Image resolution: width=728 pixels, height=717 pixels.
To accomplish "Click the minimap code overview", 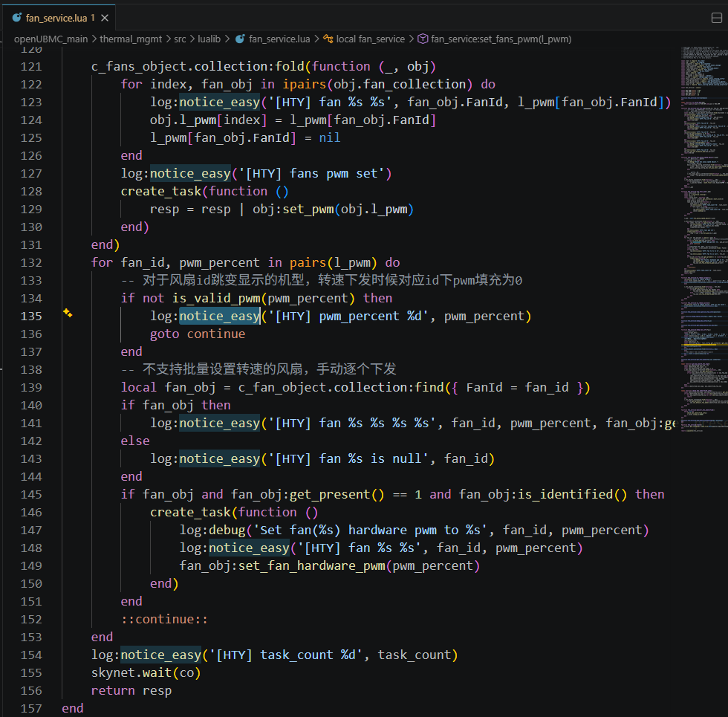I will pyautogui.click(x=703, y=223).
